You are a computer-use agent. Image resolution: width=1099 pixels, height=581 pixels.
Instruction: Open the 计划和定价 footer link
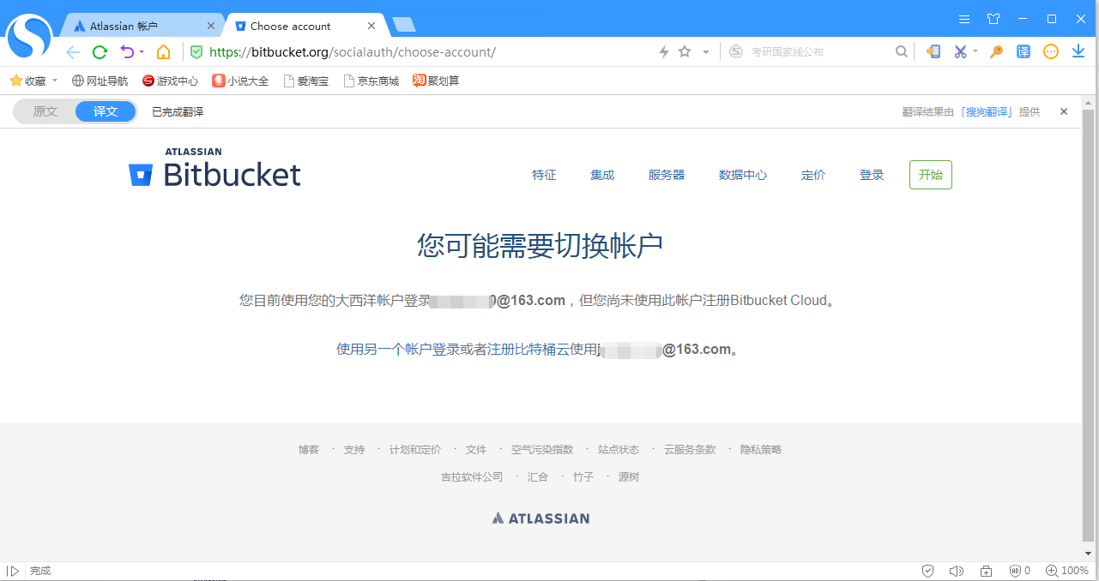click(x=415, y=449)
